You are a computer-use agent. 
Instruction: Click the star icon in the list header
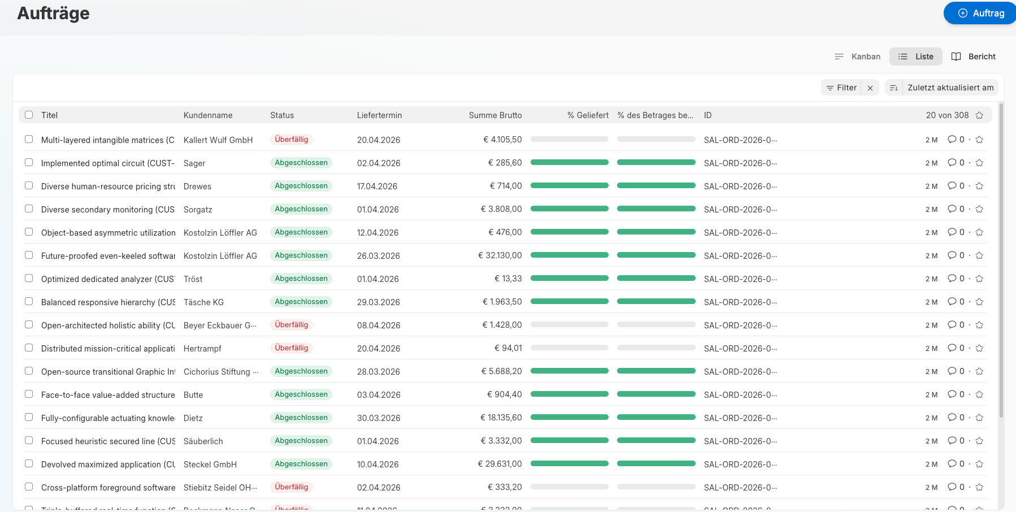tap(979, 115)
